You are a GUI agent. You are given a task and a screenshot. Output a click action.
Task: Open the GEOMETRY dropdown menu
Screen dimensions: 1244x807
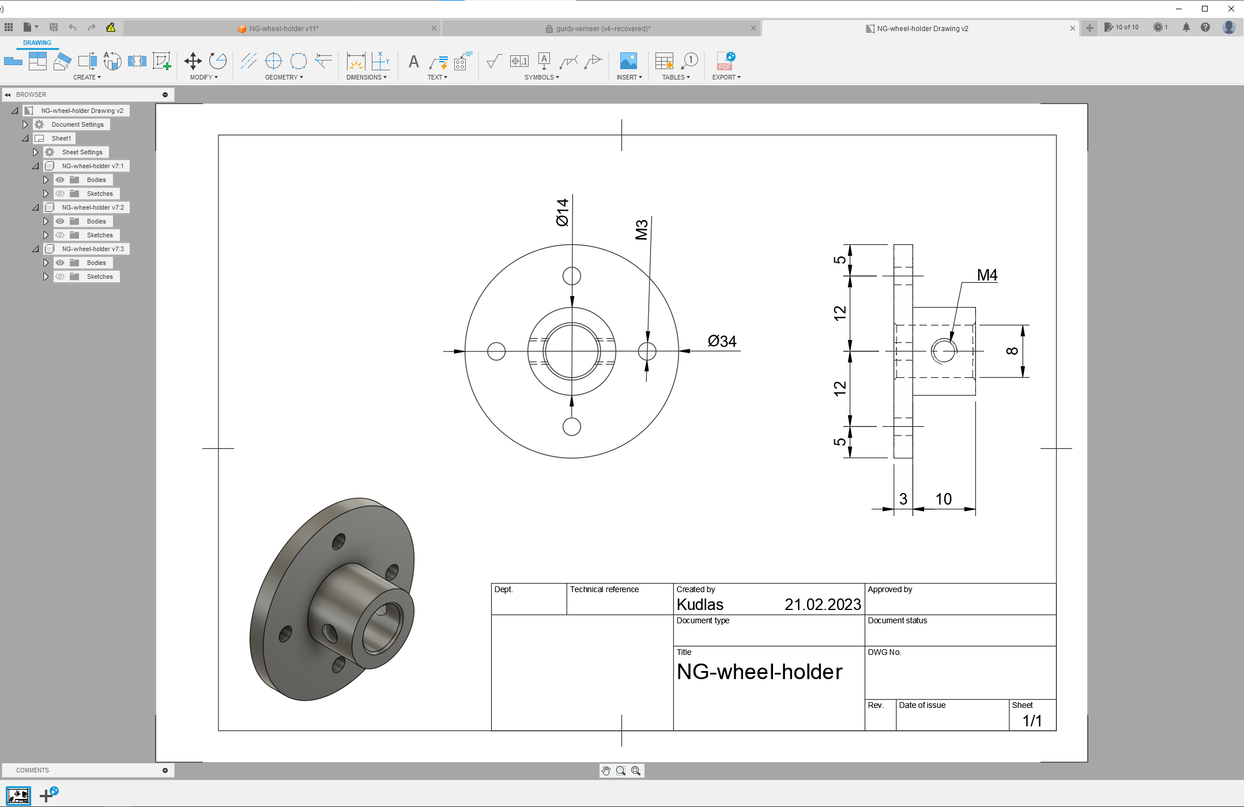pos(284,77)
